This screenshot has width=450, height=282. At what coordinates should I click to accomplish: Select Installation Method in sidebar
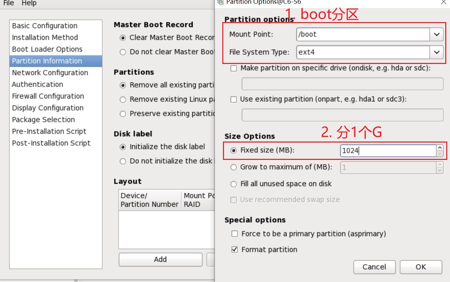click(x=56, y=37)
